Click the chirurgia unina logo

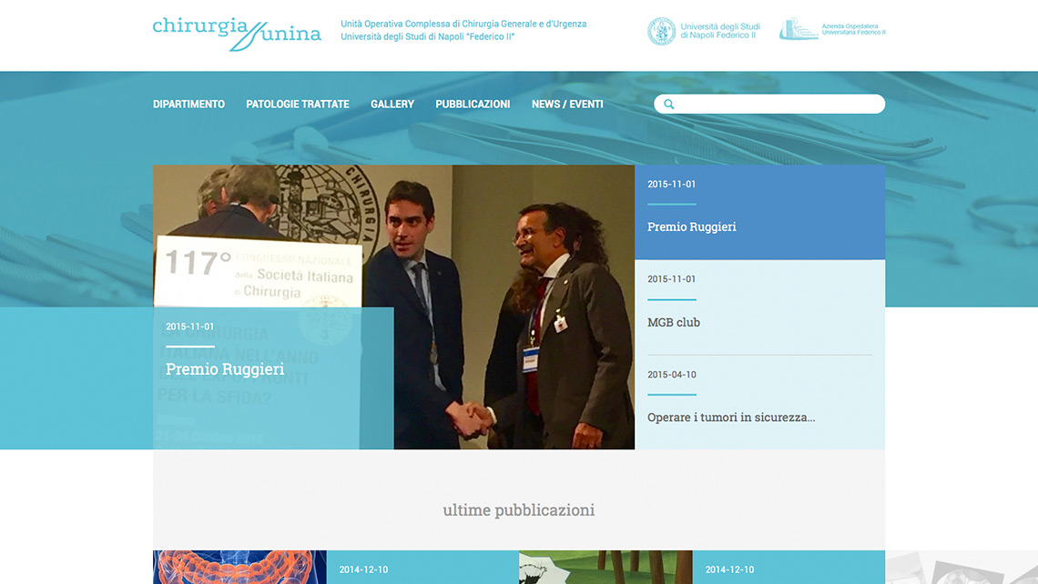pyautogui.click(x=237, y=33)
